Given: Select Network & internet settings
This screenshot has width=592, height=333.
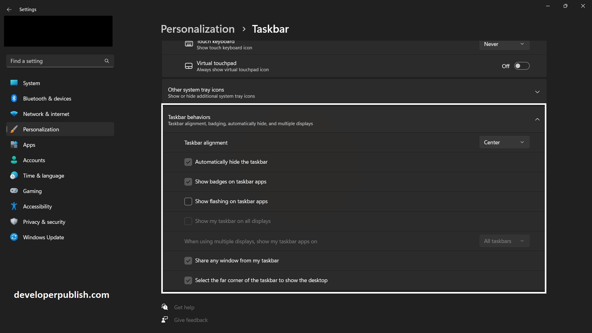Looking at the screenshot, I should click(x=46, y=114).
